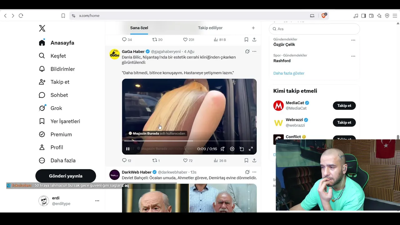Seek on the video progress bar
Image resolution: width=400 pixels, height=225 pixels.
pos(189,141)
